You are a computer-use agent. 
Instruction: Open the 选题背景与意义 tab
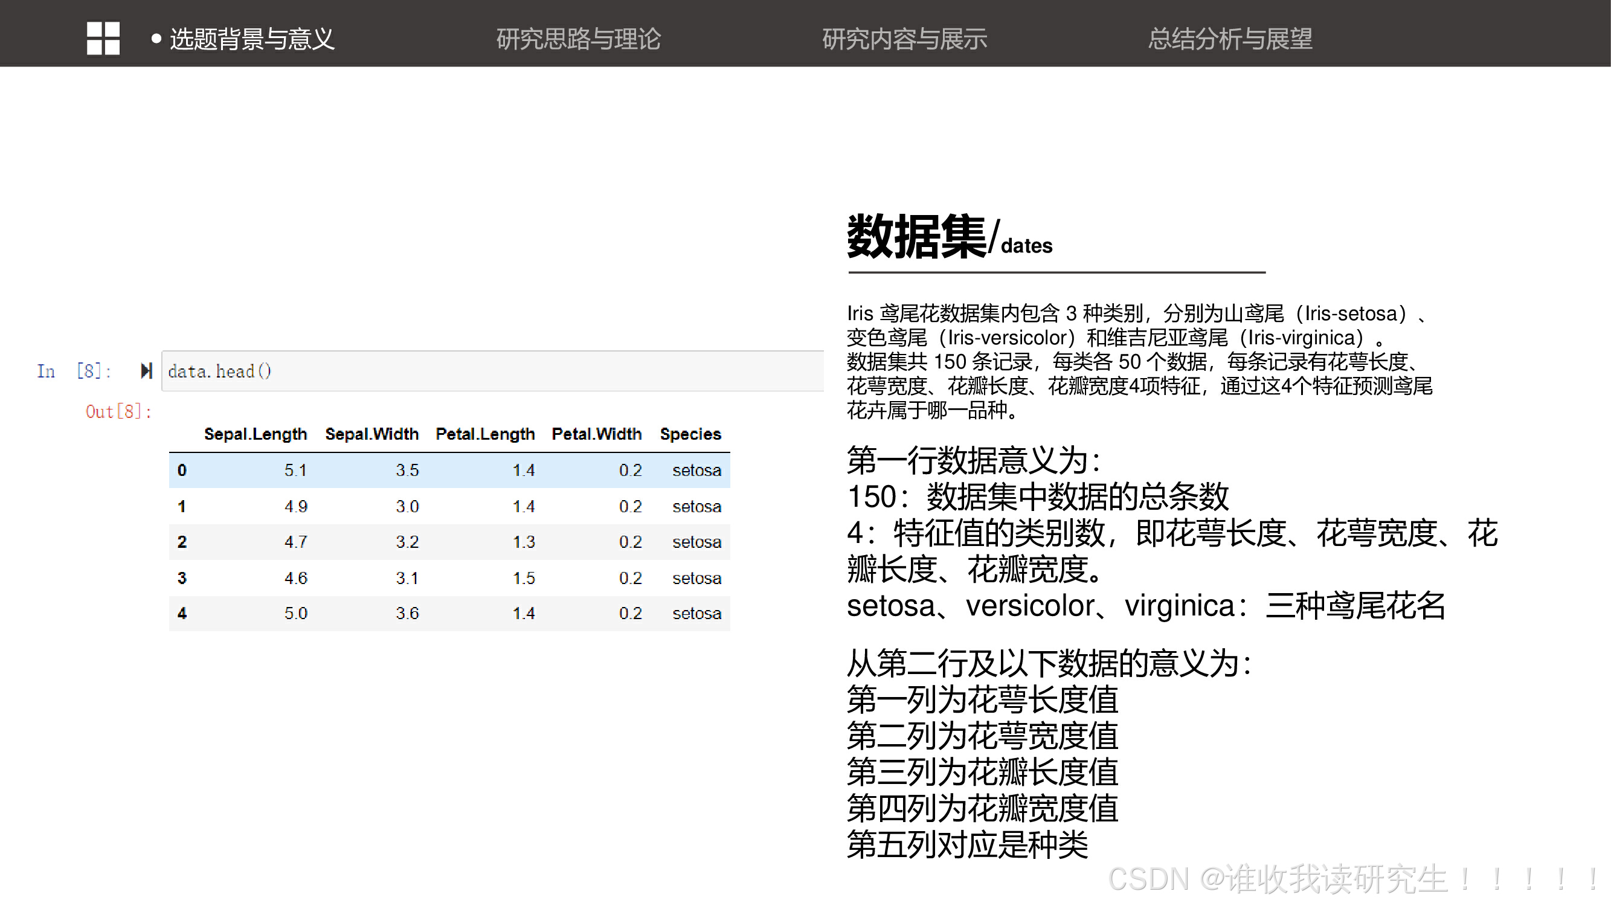tap(252, 39)
